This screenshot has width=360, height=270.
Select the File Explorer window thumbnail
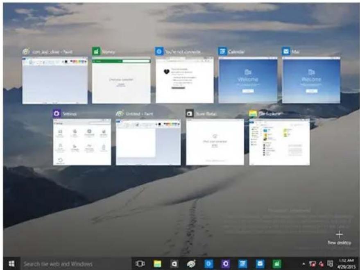(279, 142)
